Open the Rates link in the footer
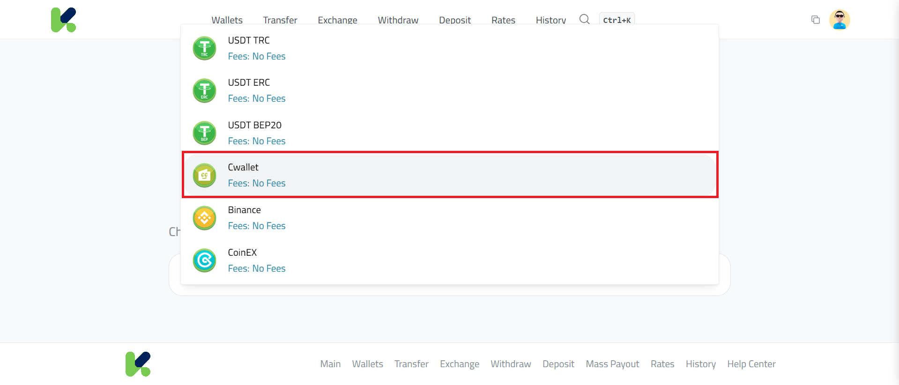Image resolution: width=899 pixels, height=385 pixels. (x=662, y=364)
